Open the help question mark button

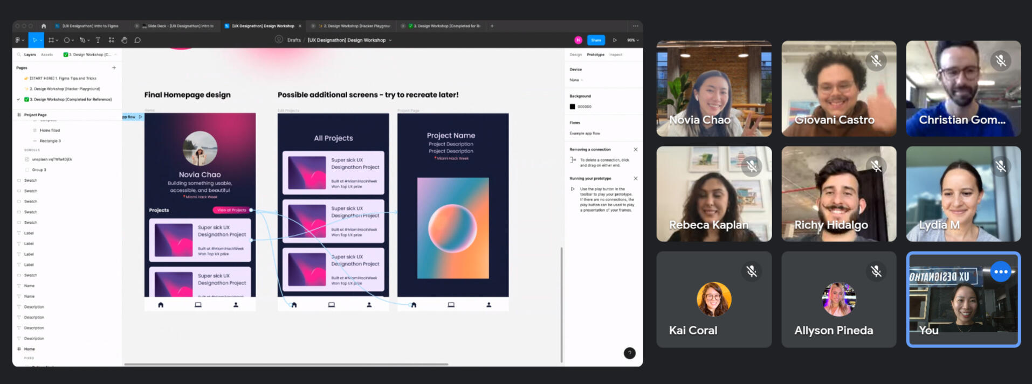[629, 353]
